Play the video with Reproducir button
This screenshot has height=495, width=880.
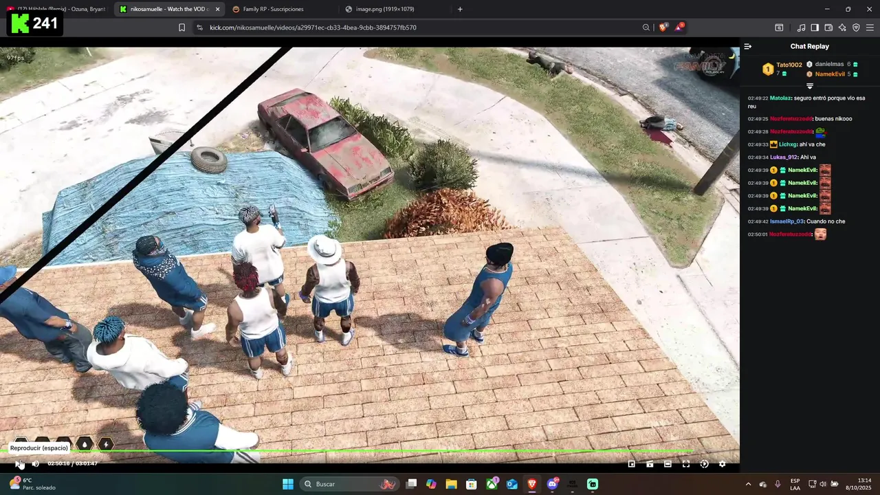[19, 464]
